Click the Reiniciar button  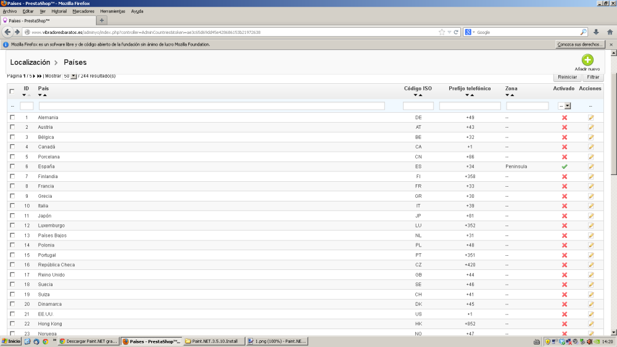[x=567, y=77]
